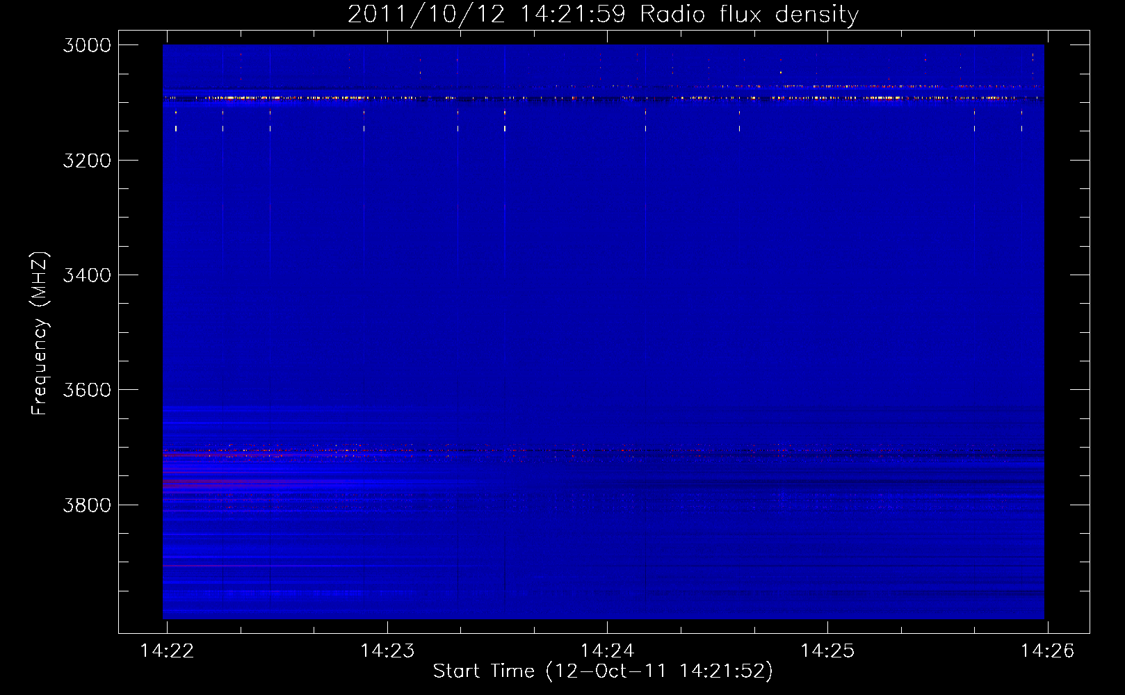
Task: Click the plot title "2011/10/12 14:21:59 Radio flux density"
Action: click(x=603, y=15)
